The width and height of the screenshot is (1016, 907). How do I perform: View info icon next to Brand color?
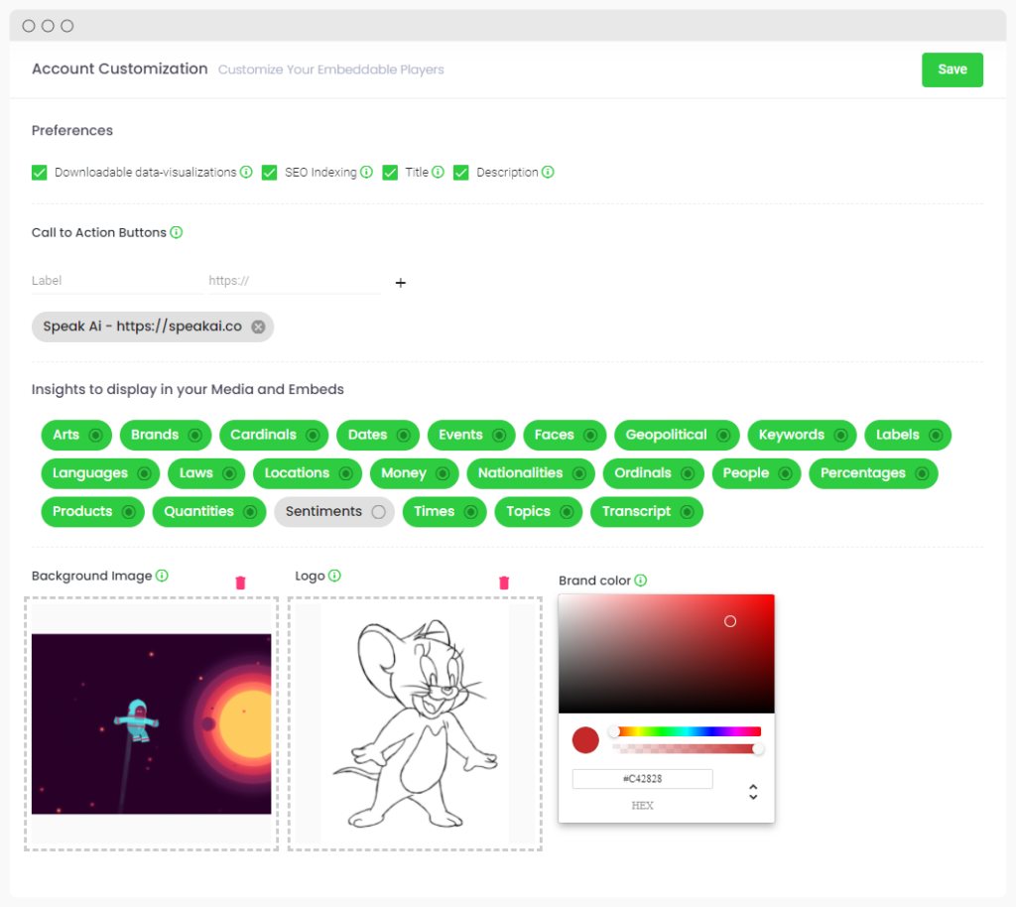641,581
